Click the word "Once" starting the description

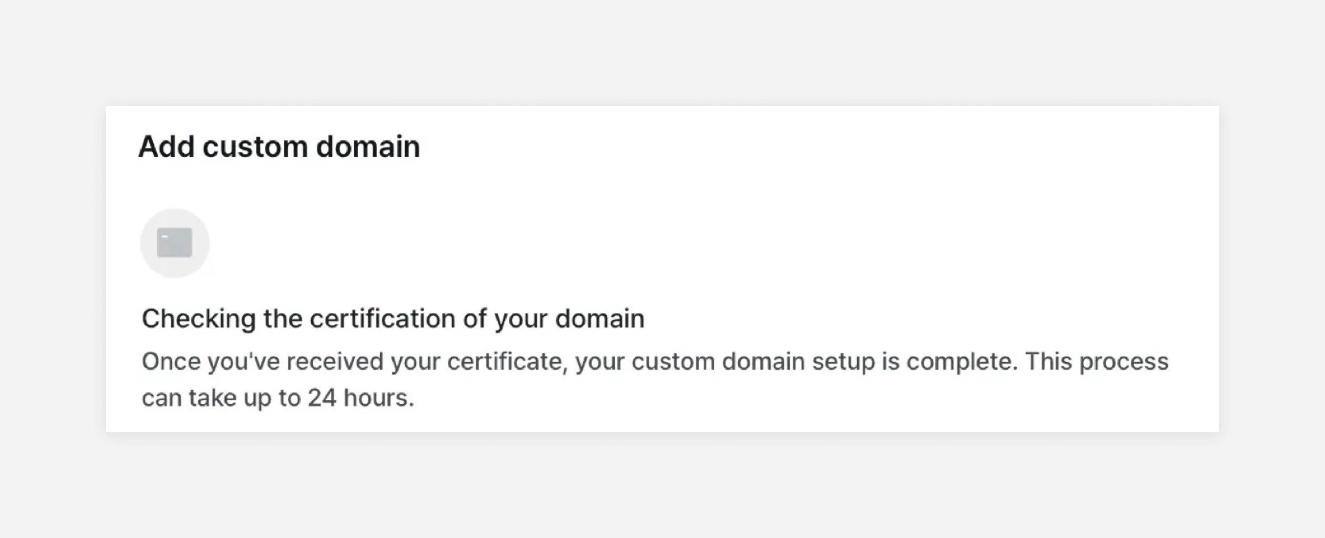[171, 362]
